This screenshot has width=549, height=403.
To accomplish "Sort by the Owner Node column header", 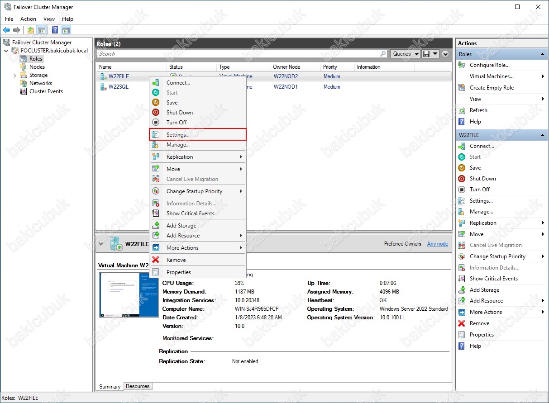I will 296,67.
